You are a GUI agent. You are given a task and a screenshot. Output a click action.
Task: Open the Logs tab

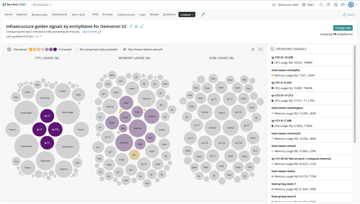pos(142,14)
